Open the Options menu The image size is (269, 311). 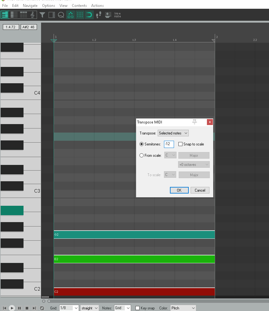click(49, 6)
